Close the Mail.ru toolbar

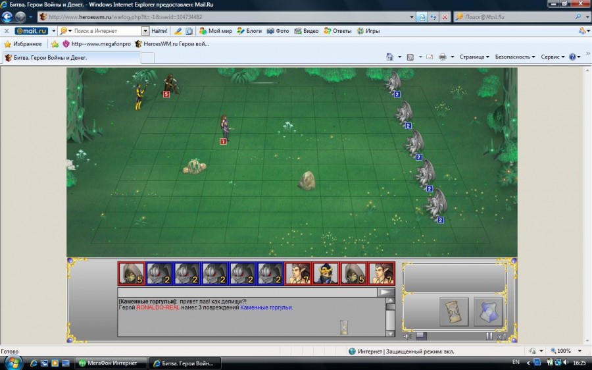[7, 31]
